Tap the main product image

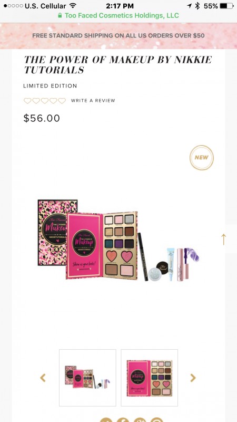[118, 240]
